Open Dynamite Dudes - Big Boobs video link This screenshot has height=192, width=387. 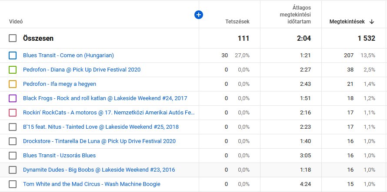[99, 170]
